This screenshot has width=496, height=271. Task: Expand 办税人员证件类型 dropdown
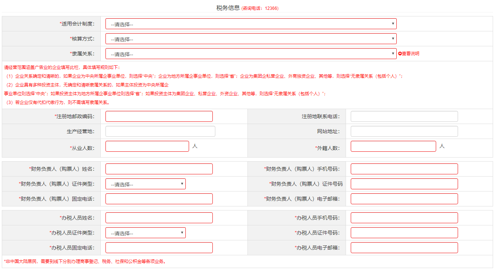145,233
